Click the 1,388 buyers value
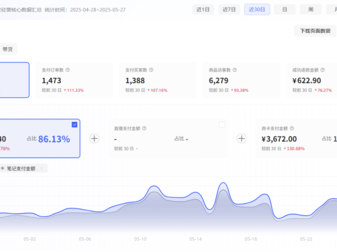This screenshot has width=337, height=252. tap(135, 80)
